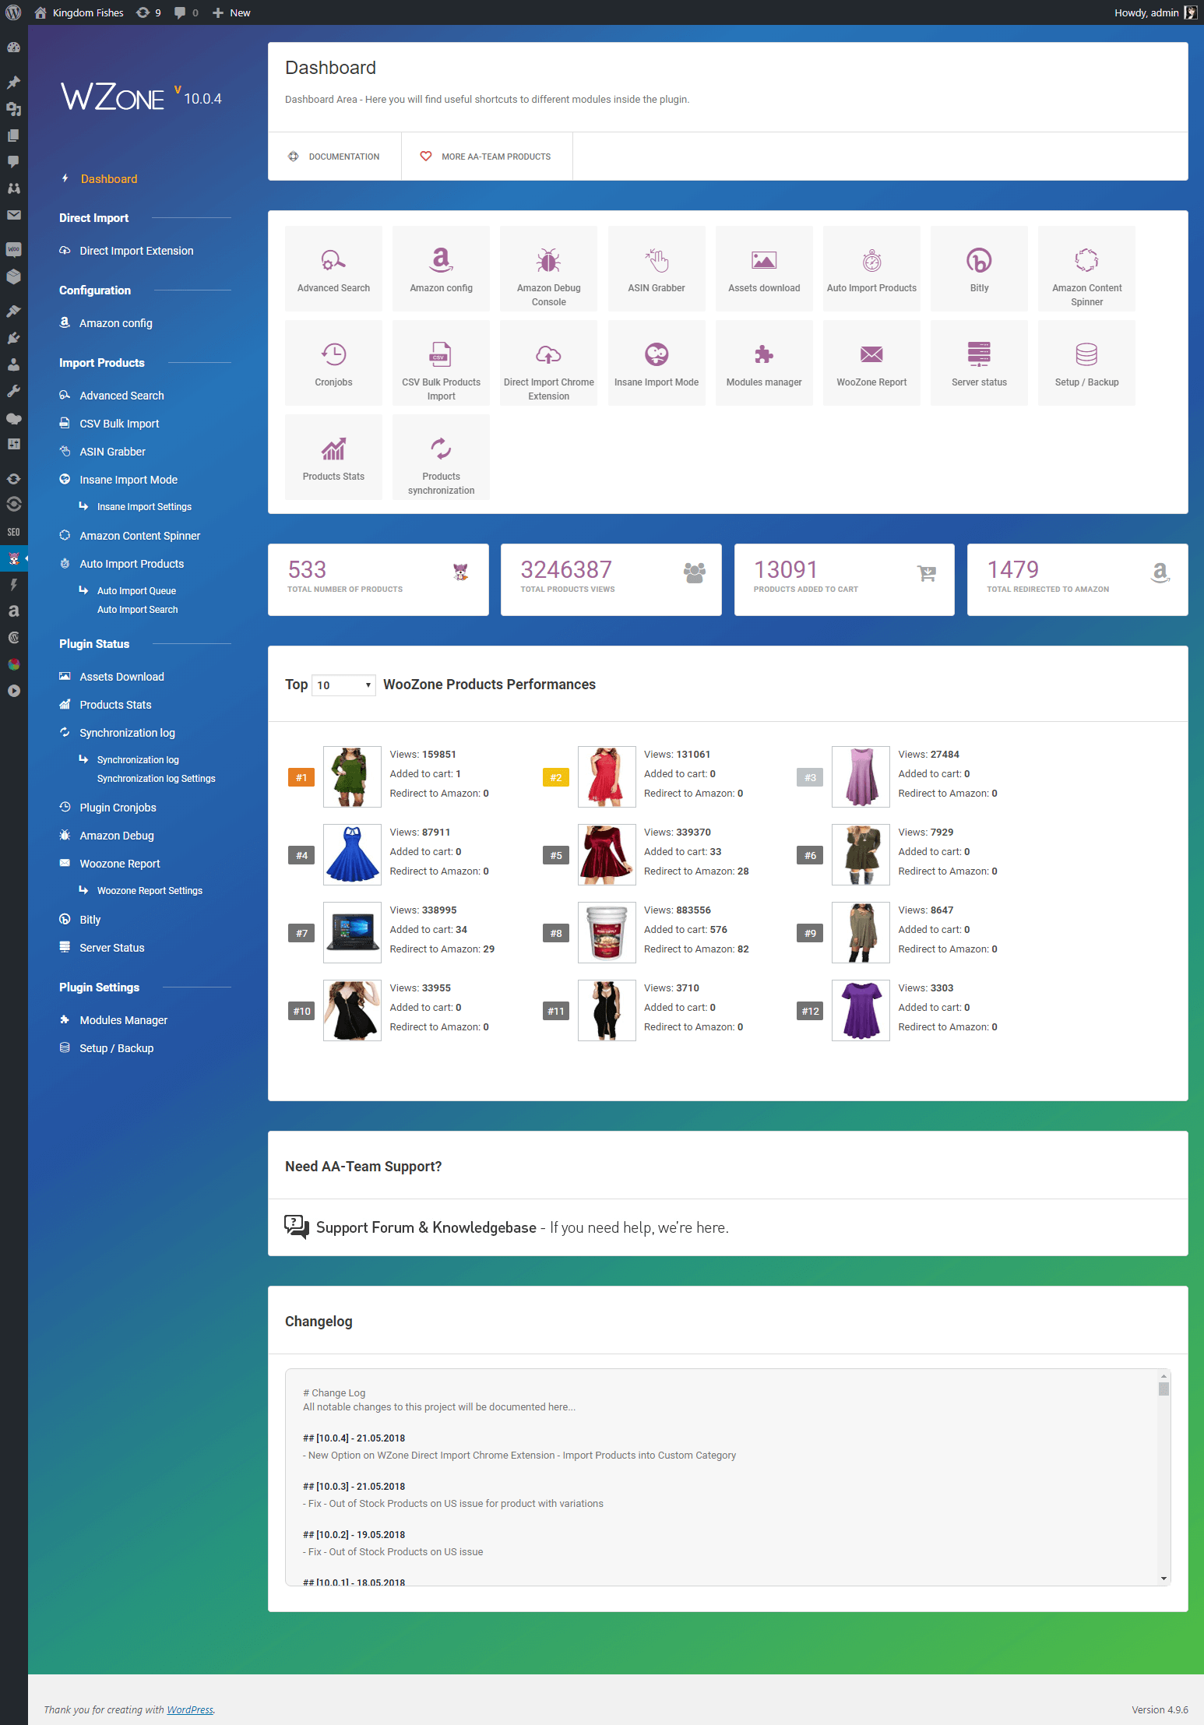Click the changelog scrollbar up arrow
The image size is (1204, 1725).
tap(1164, 1376)
